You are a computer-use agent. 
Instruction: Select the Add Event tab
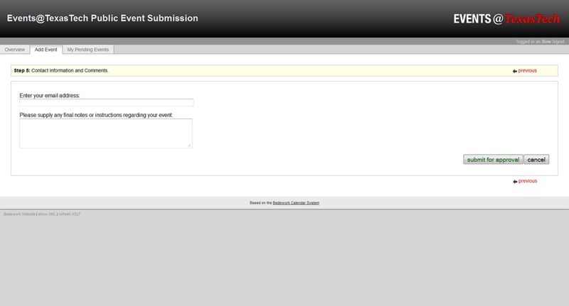coord(46,50)
